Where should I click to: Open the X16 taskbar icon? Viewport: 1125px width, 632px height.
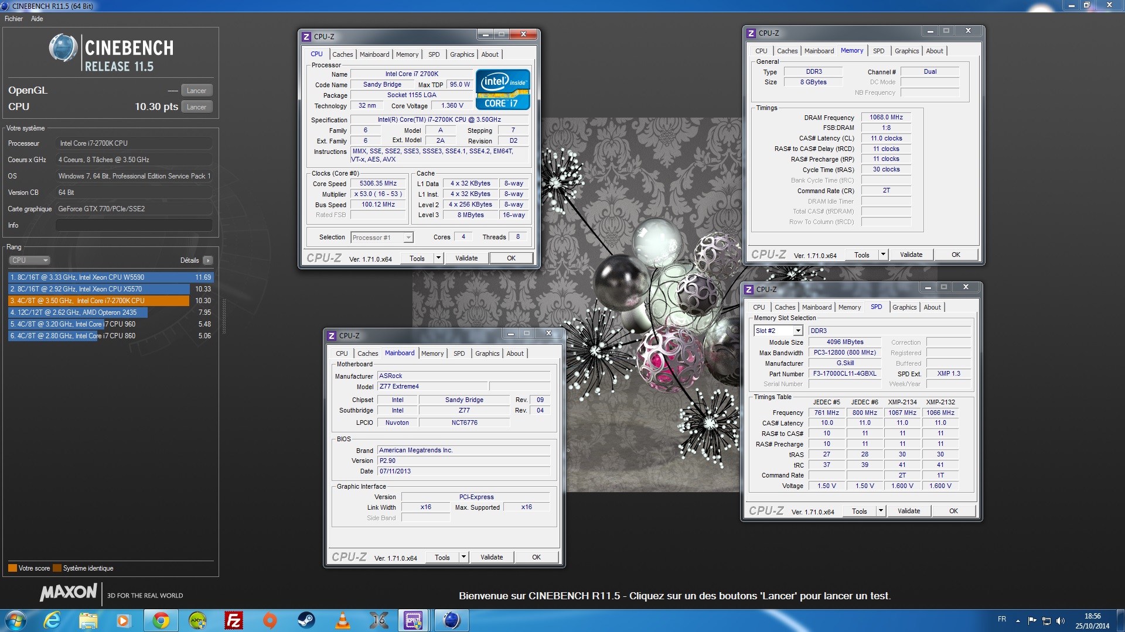click(379, 620)
